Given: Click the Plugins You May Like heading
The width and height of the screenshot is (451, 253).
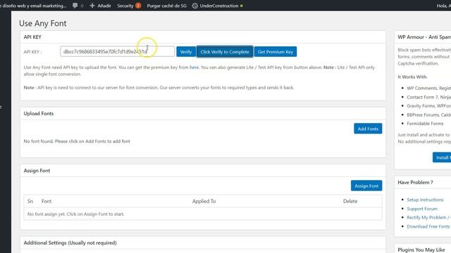Looking at the screenshot, I should (x=421, y=250).
